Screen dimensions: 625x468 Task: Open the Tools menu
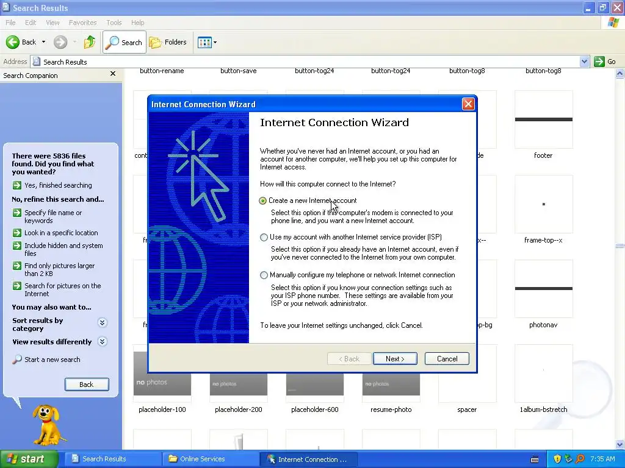click(x=114, y=23)
